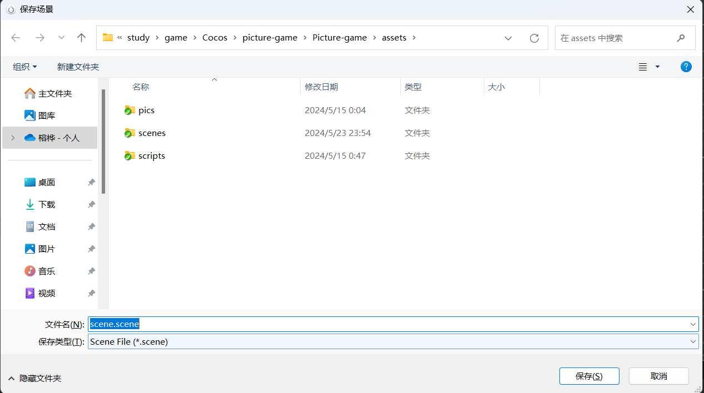Click the search magnifier icon
Image resolution: width=704 pixels, height=393 pixels.
[x=681, y=38]
